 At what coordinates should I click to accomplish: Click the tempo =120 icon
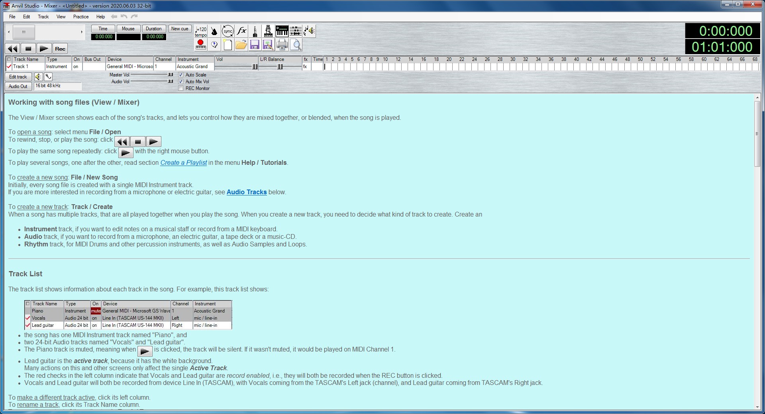pyautogui.click(x=201, y=31)
